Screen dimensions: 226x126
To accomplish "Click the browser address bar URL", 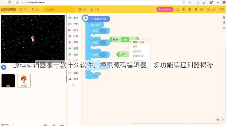I will point(33,3).
